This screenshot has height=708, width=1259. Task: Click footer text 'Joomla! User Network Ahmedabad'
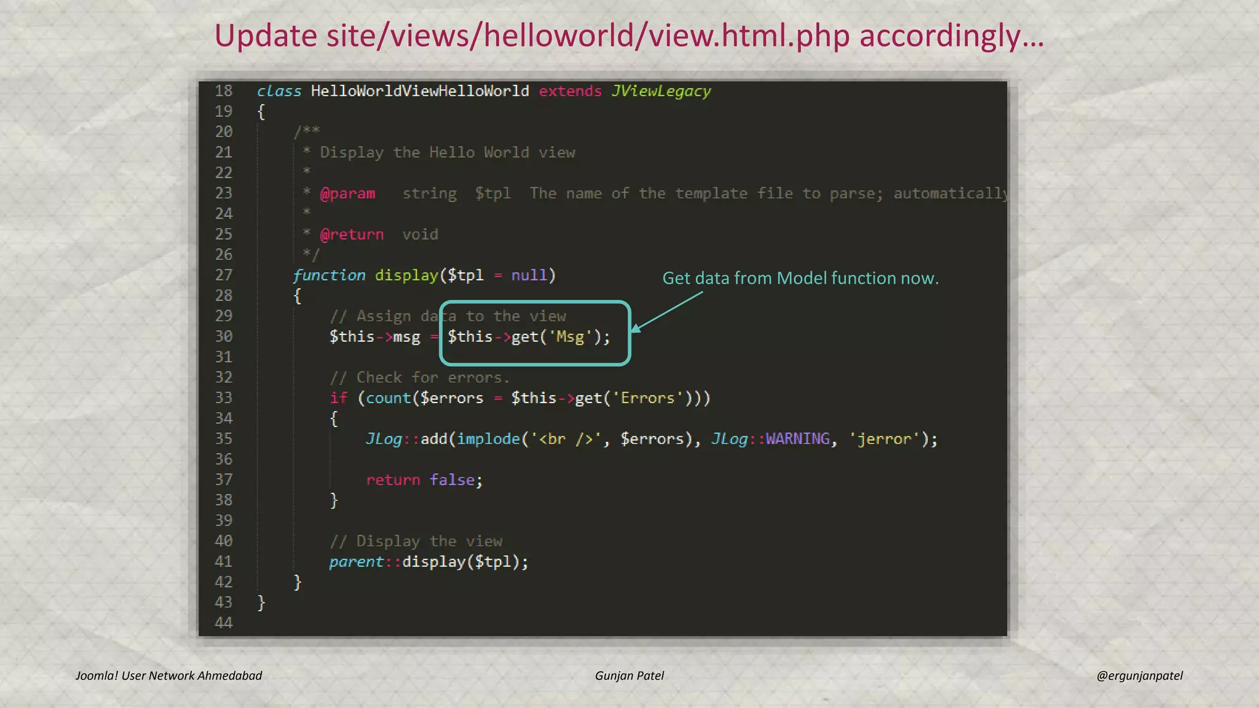click(169, 675)
